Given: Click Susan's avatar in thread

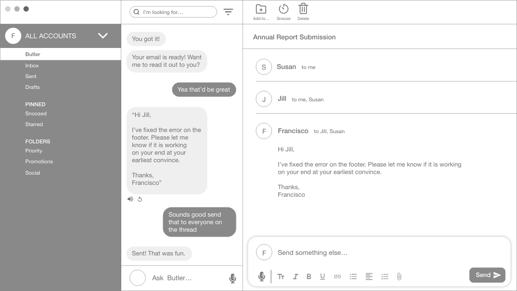Looking at the screenshot, I should click(x=264, y=67).
